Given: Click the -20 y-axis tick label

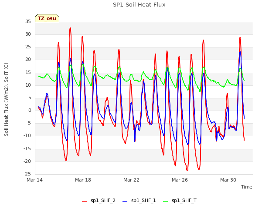Looking at the screenshot, I should pos(27,161).
